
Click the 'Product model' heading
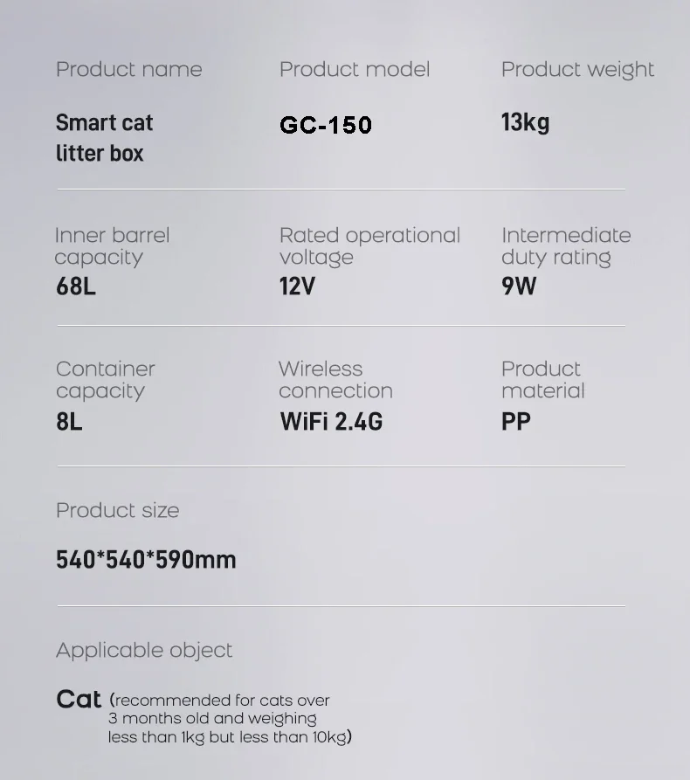coord(354,70)
